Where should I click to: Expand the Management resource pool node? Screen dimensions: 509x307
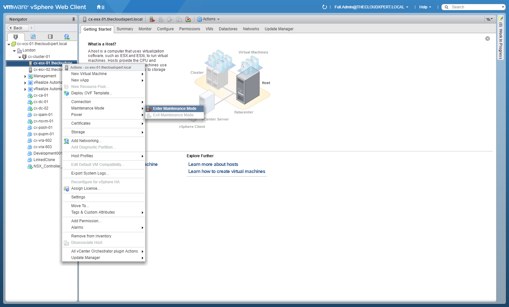coord(25,76)
